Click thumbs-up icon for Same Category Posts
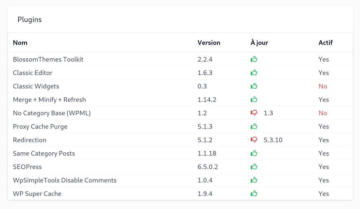This screenshot has height=209, width=360. pos(254,153)
